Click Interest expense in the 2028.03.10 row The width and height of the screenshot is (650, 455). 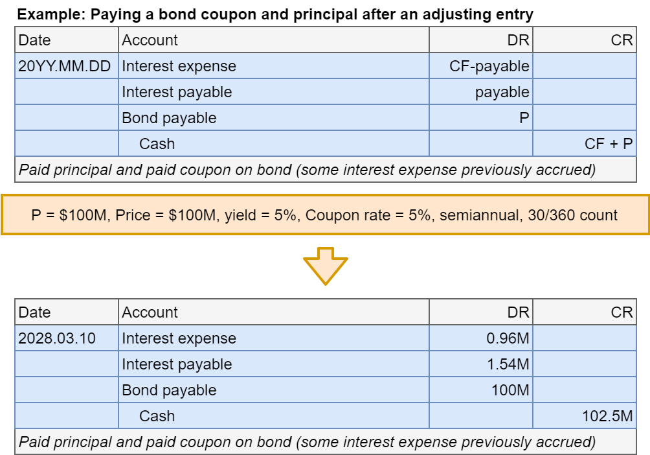tap(179, 338)
